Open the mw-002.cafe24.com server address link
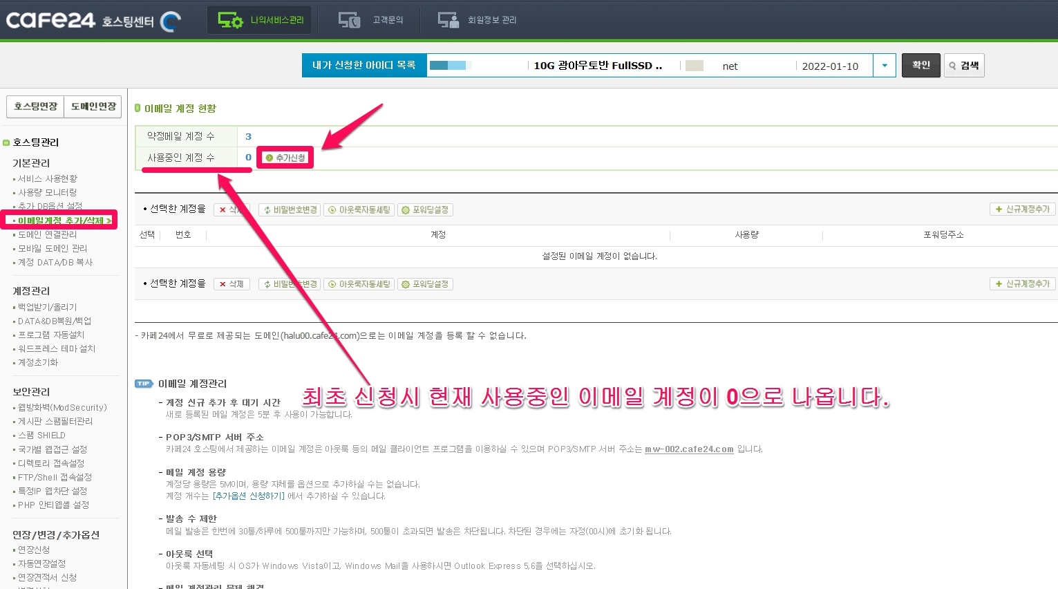 [x=689, y=449]
